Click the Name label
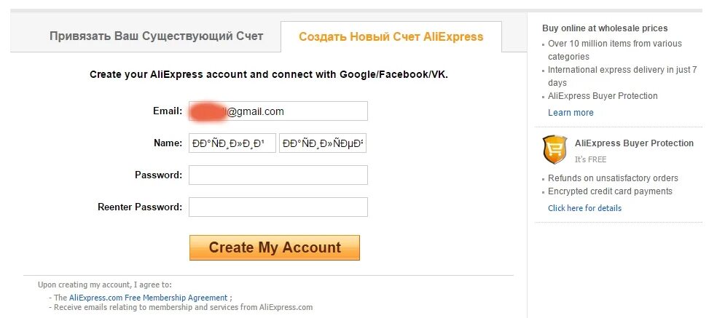Screen dimensions: 717x318 [x=168, y=143]
